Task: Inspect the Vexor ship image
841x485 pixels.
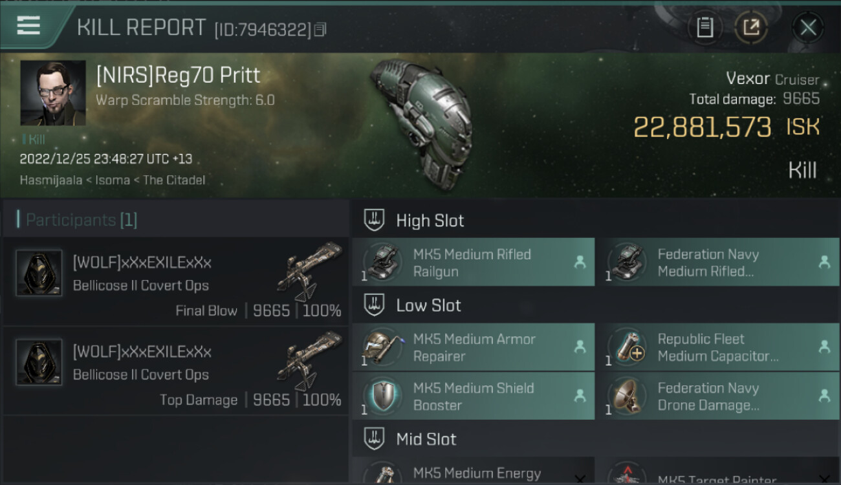Action: tap(420, 123)
